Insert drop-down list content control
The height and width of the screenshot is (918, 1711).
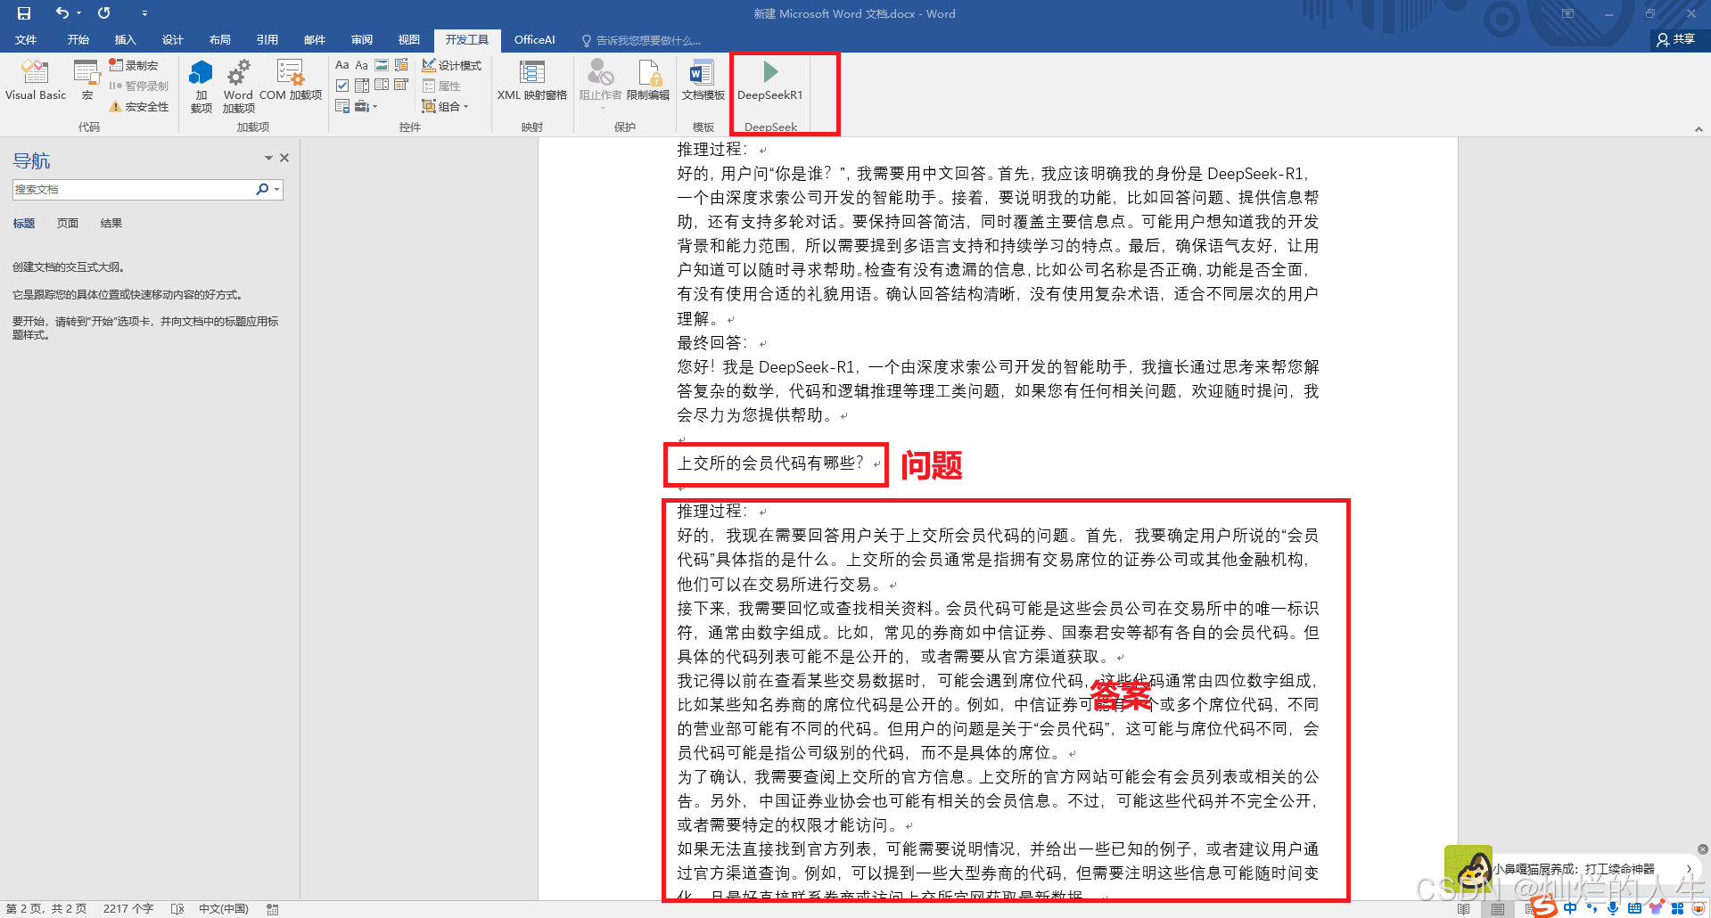[382, 86]
